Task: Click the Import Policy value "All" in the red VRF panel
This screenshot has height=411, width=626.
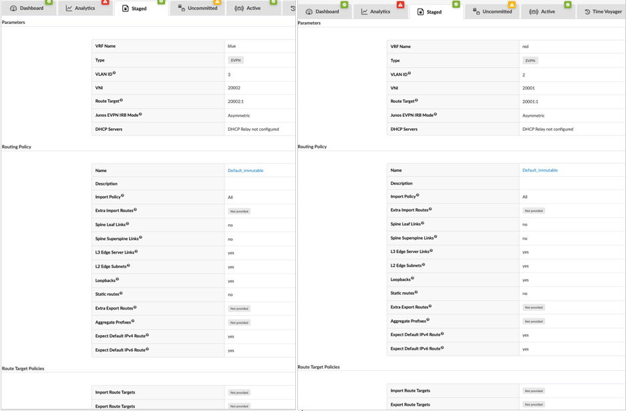Action: click(524, 197)
